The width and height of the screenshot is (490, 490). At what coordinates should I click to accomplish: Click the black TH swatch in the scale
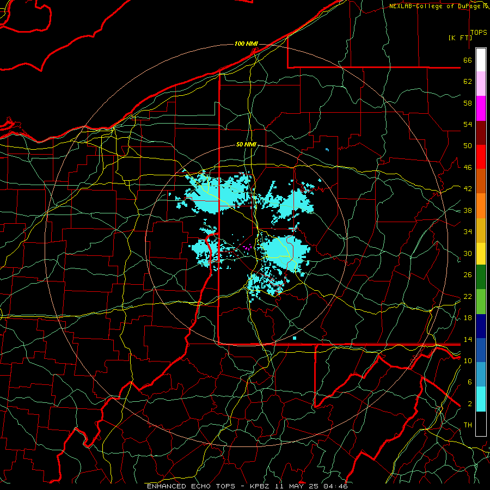coord(481,424)
